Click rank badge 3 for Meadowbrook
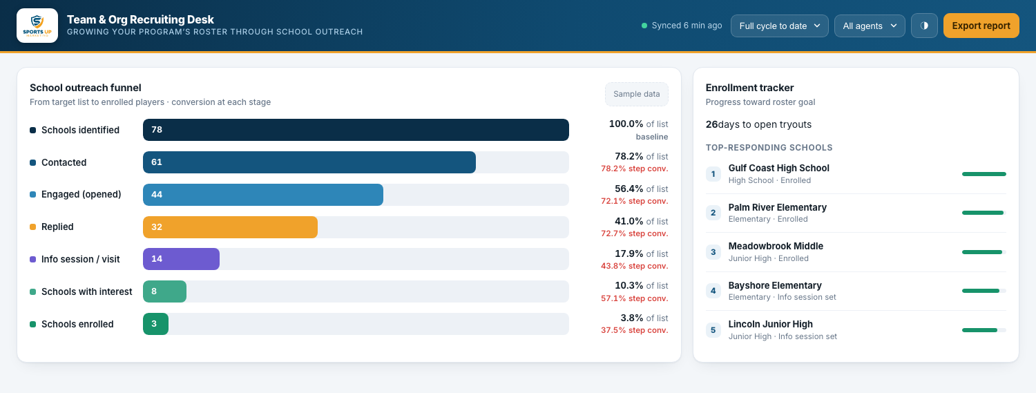1036x393 pixels. (x=713, y=252)
